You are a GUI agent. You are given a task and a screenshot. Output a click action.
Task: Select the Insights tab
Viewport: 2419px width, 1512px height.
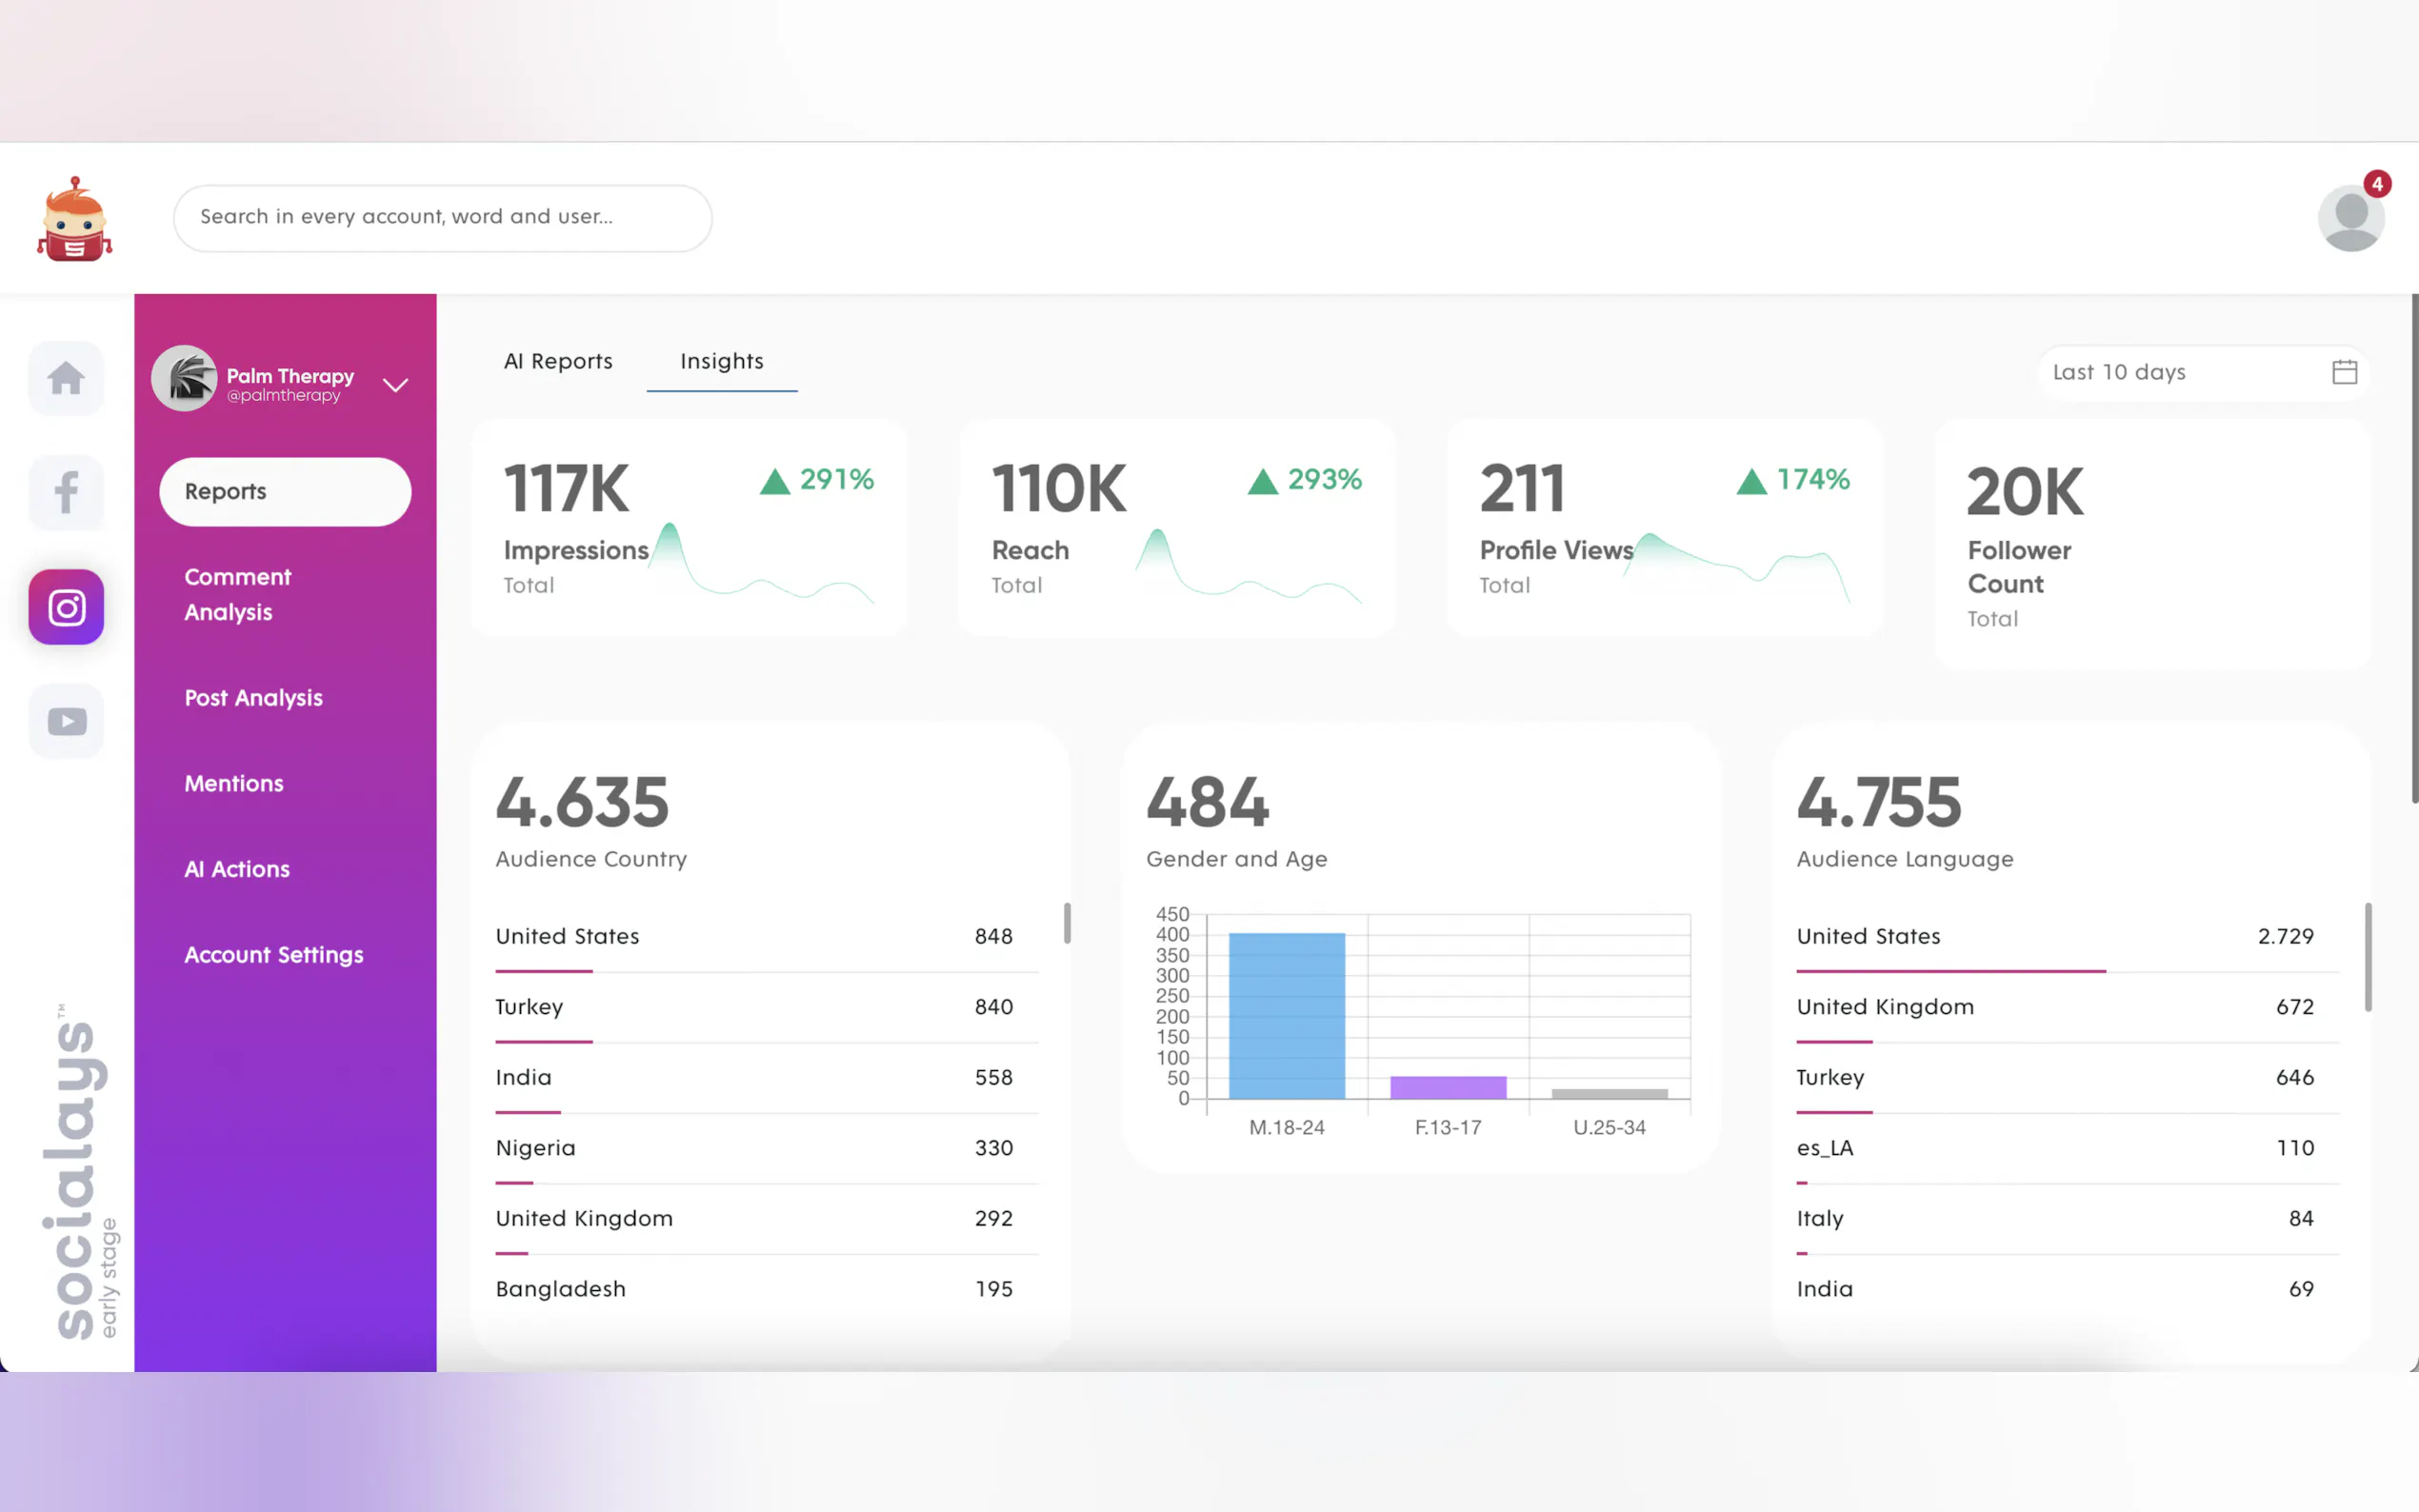click(721, 361)
